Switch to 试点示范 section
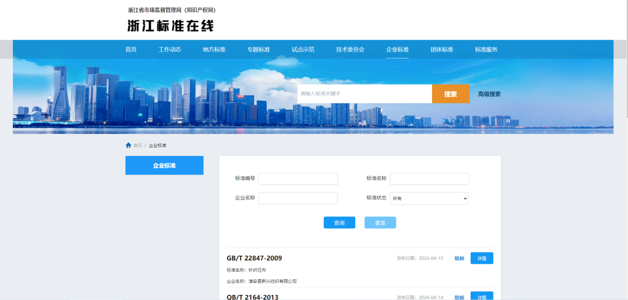628x300 pixels. [x=303, y=50]
